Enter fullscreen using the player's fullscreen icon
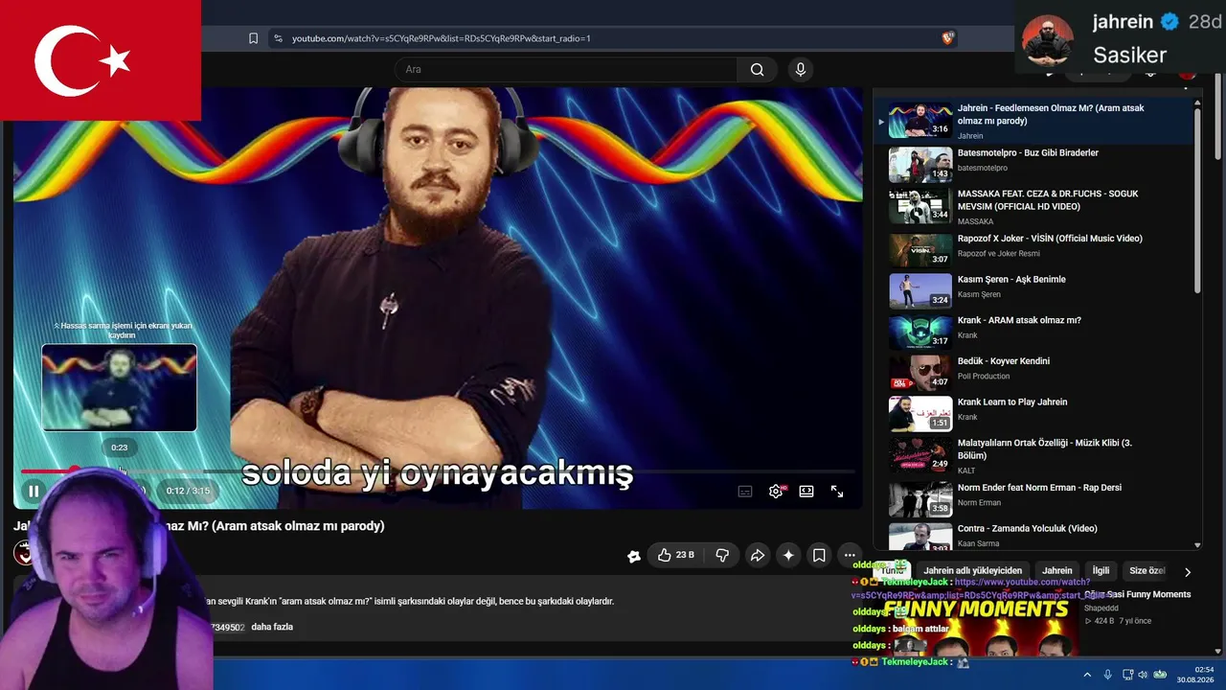The height and width of the screenshot is (690, 1226). click(837, 491)
